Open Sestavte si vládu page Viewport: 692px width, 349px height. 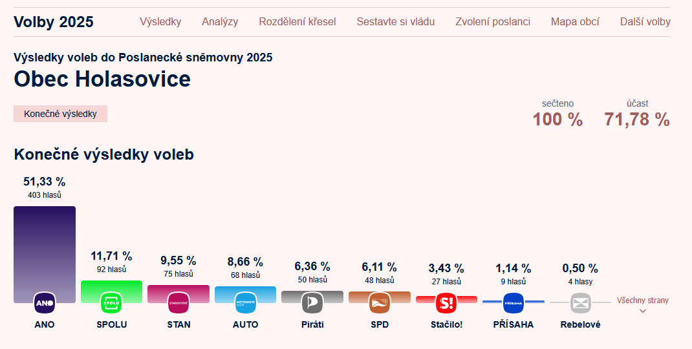[395, 21]
